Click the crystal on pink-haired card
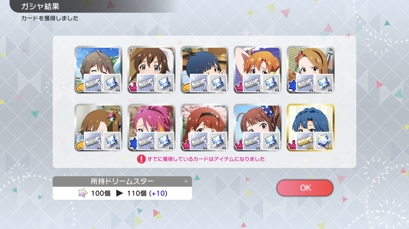 coord(165,141)
